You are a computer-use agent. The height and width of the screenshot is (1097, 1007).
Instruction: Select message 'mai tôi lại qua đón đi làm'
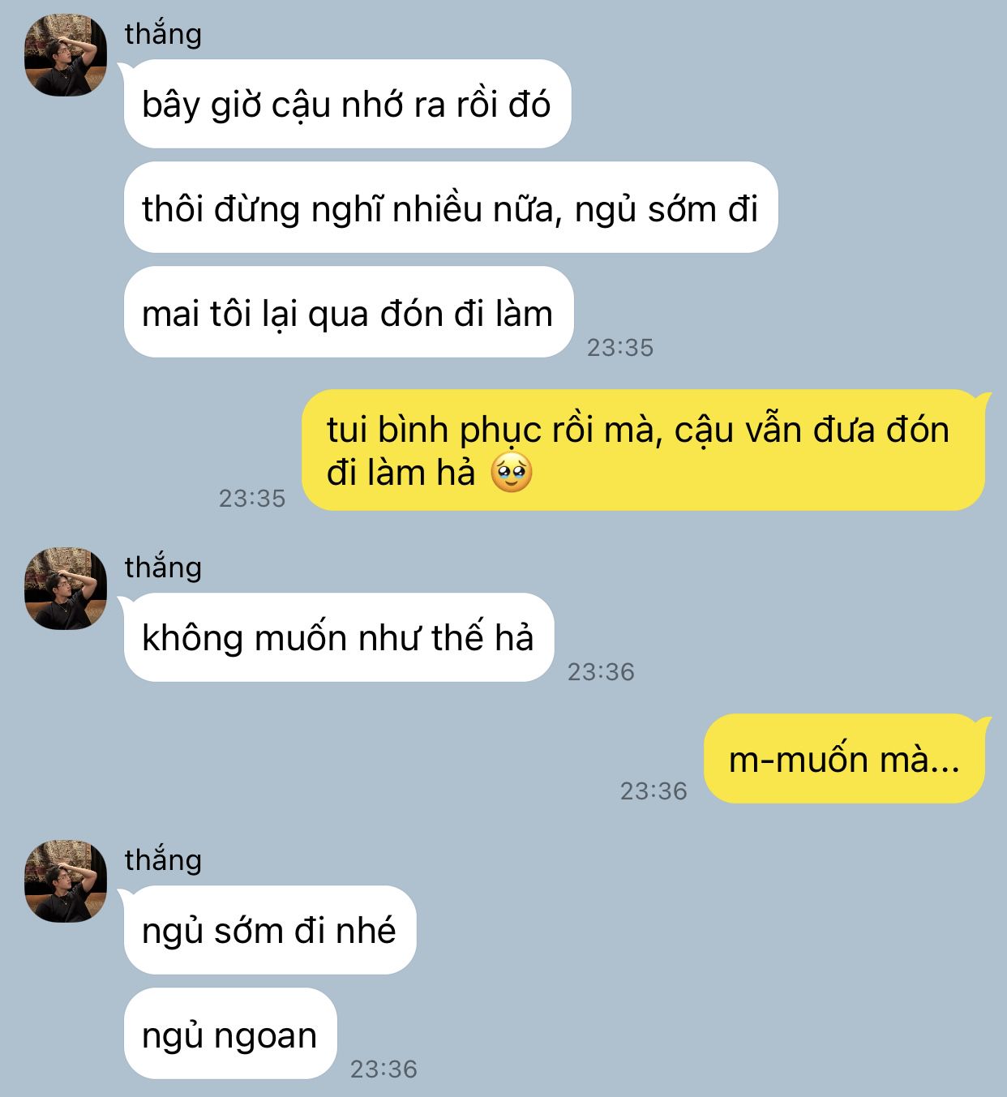348,312
